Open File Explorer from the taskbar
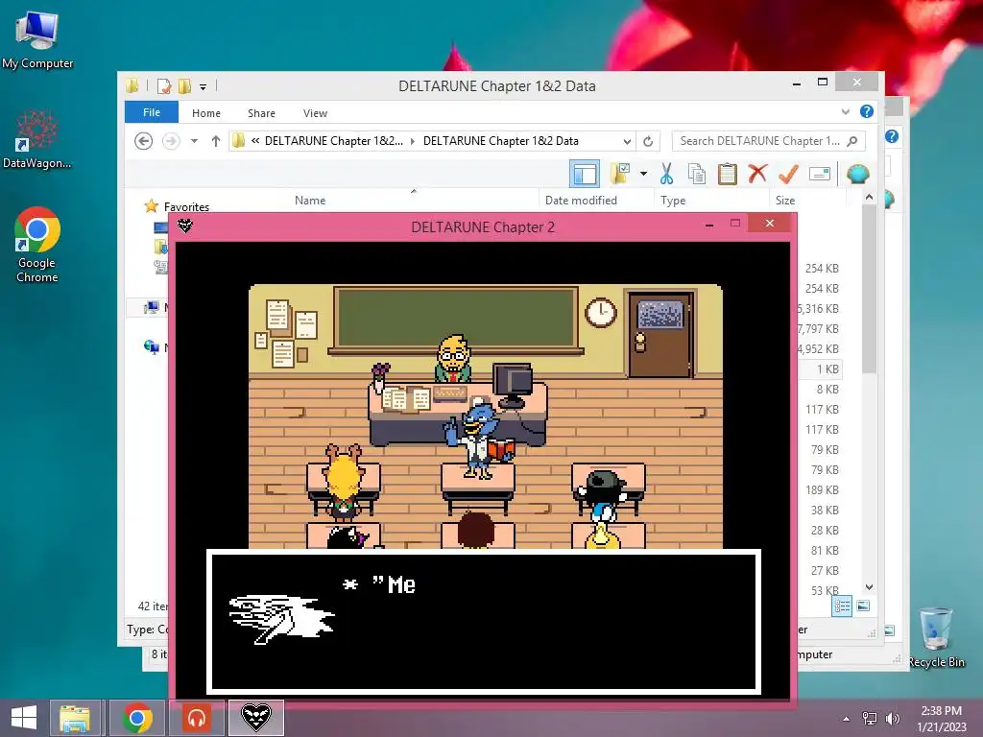This screenshot has width=983, height=737. [75, 718]
